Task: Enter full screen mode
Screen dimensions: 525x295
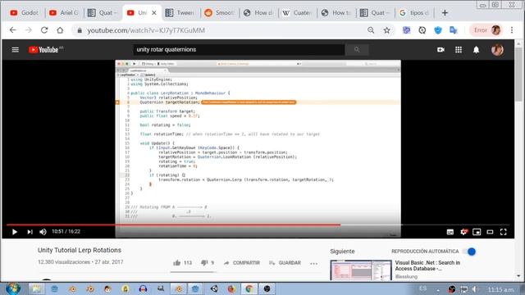Action: click(503, 232)
